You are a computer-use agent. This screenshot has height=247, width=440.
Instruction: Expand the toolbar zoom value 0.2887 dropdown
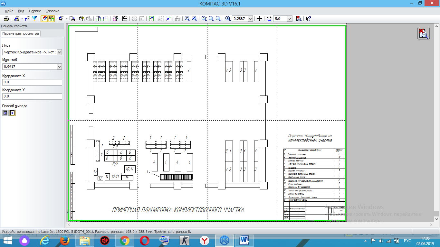251,19
